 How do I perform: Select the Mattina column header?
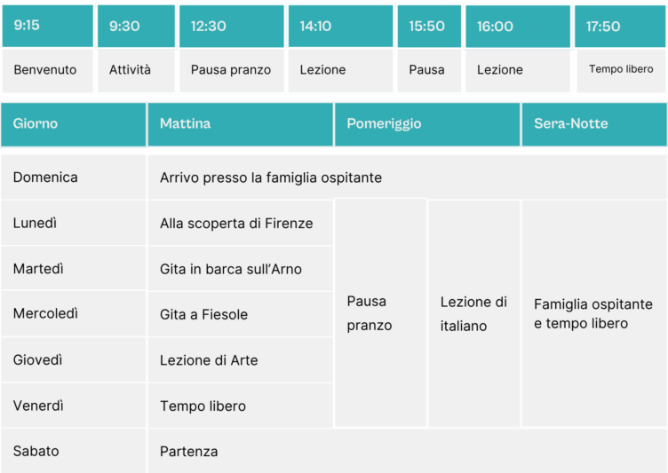point(240,124)
